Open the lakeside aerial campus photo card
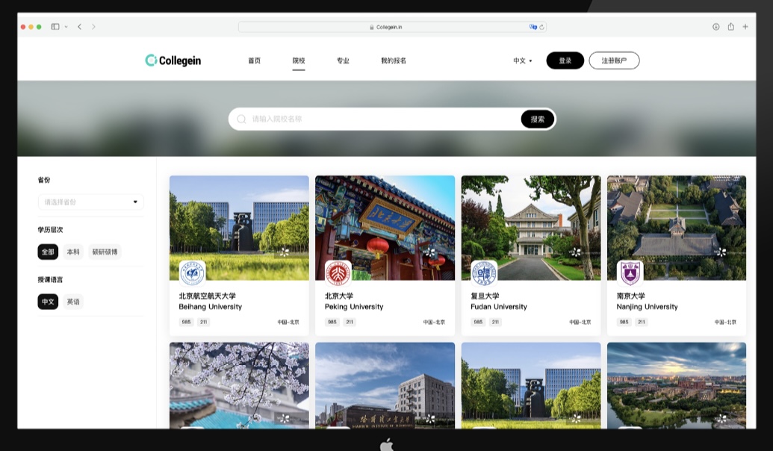Screen dimensions: 773x451 (677, 385)
